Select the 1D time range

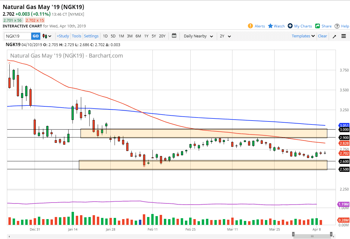tap(105, 36)
